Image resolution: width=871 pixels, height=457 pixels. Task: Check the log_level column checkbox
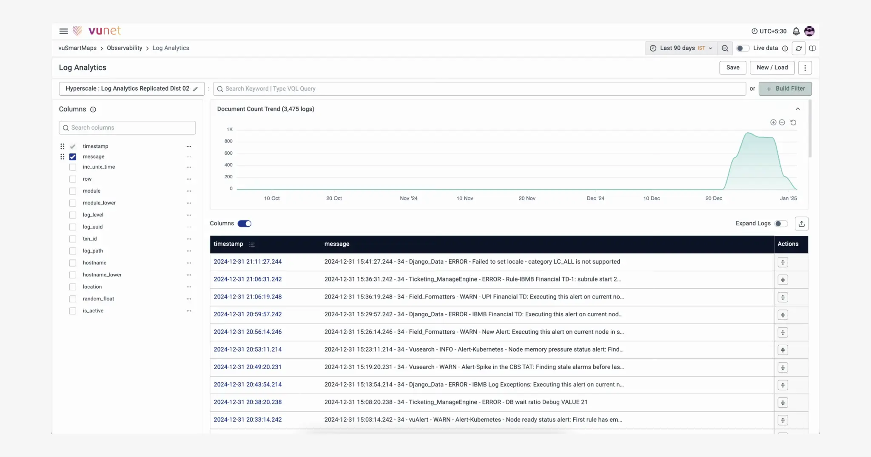tap(73, 215)
